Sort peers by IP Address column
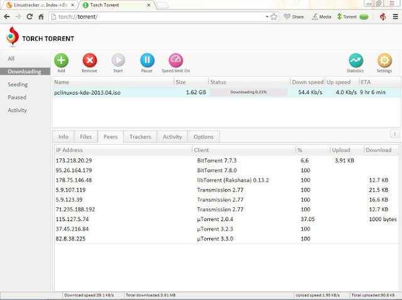Screen dimensions: 402x300 pos(123,150)
